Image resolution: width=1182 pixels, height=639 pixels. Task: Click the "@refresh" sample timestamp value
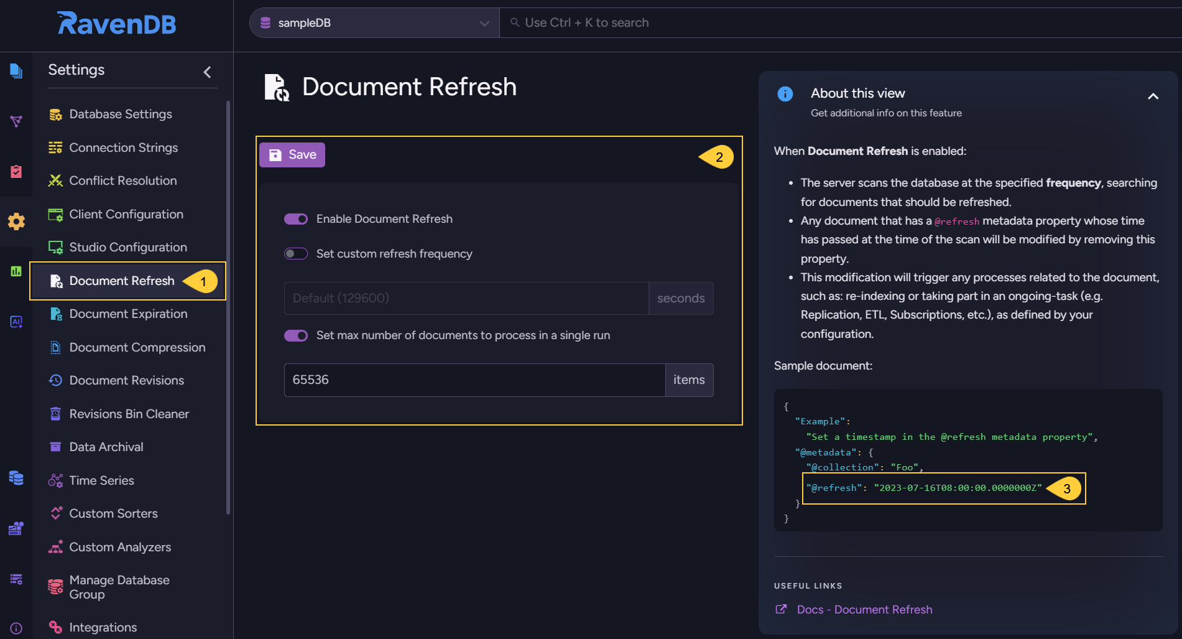[958, 488]
